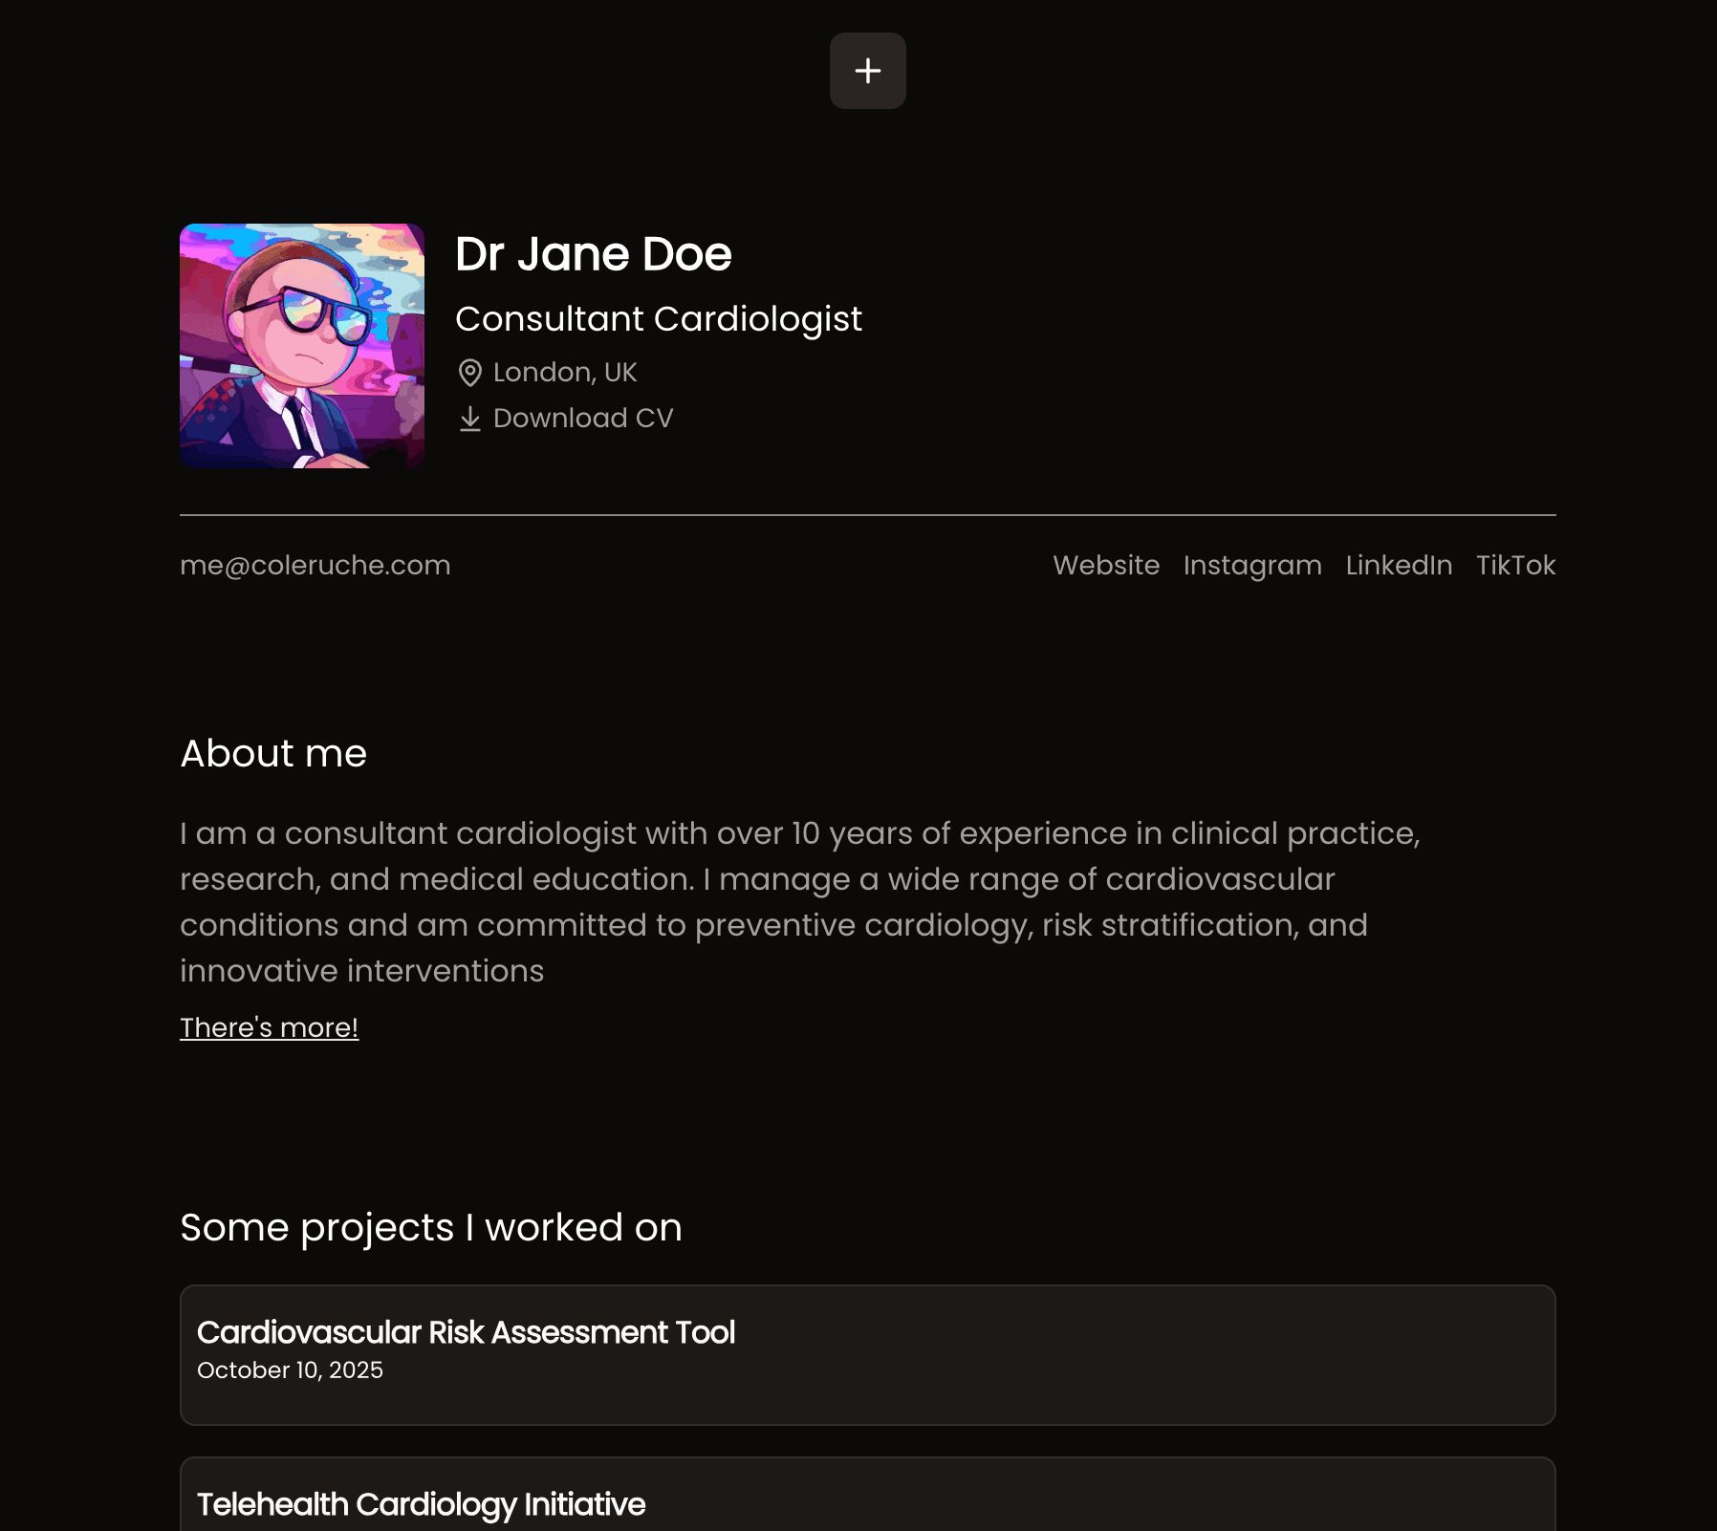The width and height of the screenshot is (1717, 1531).
Task: Click the Consultant Cardiologist title text
Action: pyautogui.click(x=658, y=319)
